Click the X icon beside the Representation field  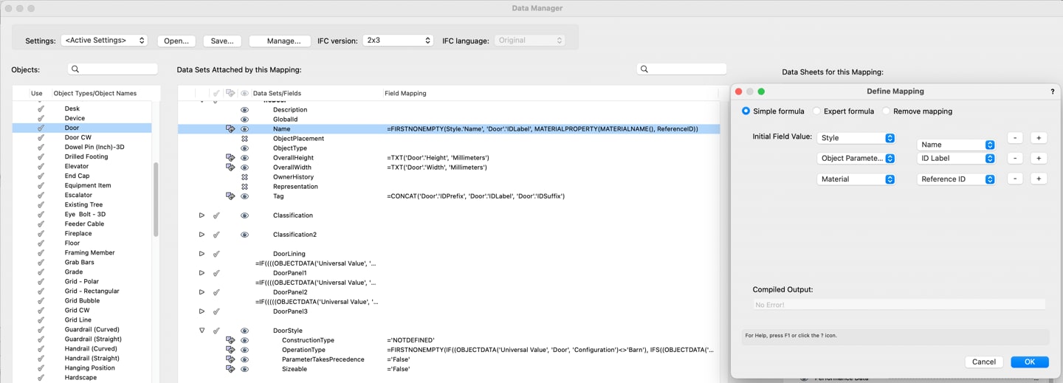[x=244, y=187]
